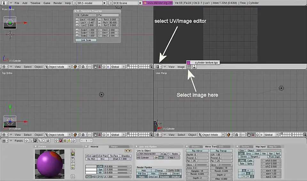
Task: Click the Lamp buttons sun icon
Action: (x=56, y=141)
